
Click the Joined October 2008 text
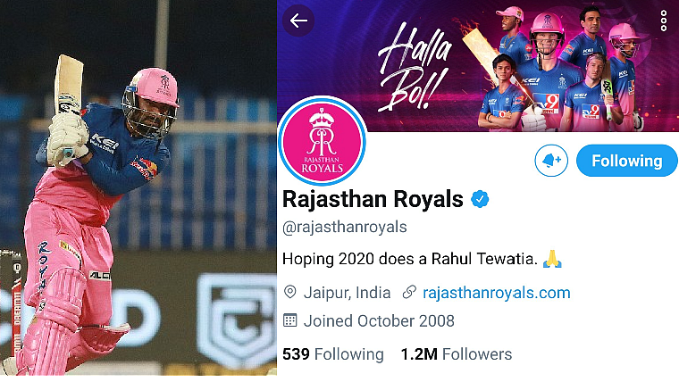point(379,321)
